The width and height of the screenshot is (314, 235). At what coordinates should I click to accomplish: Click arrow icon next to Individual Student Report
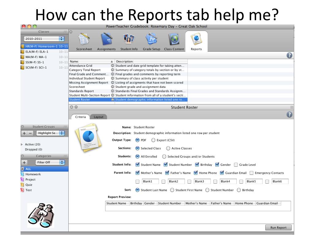pos(113,78)
